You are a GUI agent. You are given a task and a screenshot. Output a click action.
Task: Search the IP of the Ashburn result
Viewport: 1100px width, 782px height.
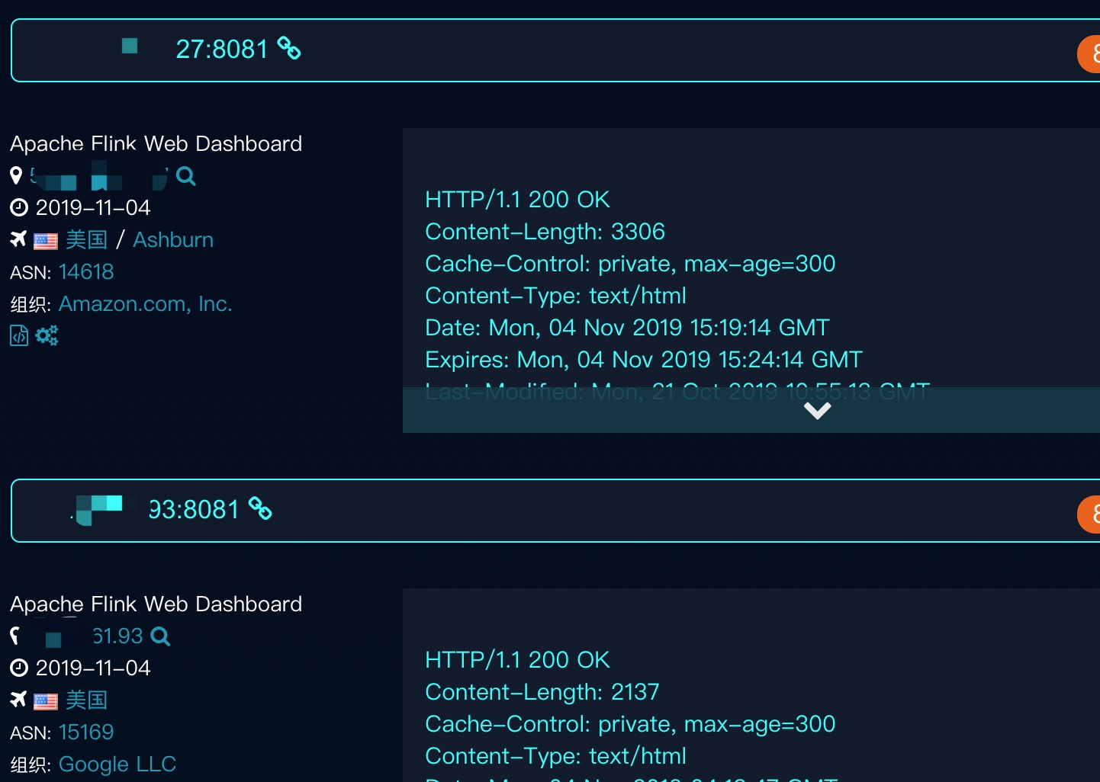(185, 176)
